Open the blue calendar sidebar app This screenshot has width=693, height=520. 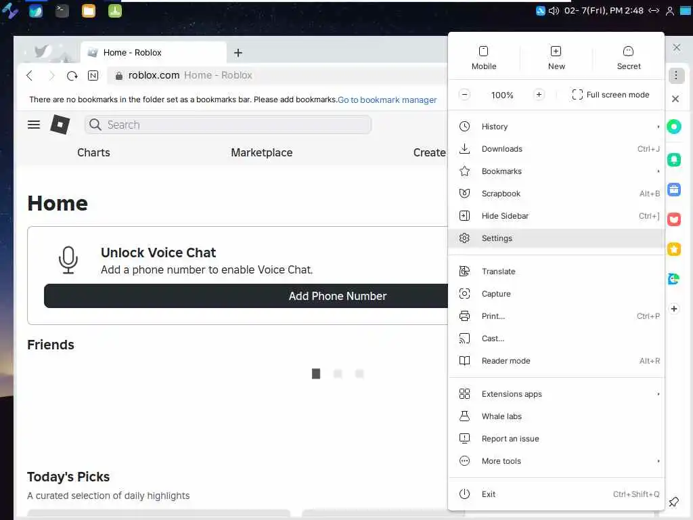[x=674, y=190]
